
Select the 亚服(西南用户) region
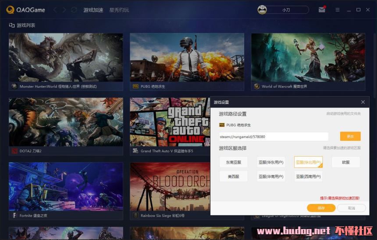[x=308, y=176]
